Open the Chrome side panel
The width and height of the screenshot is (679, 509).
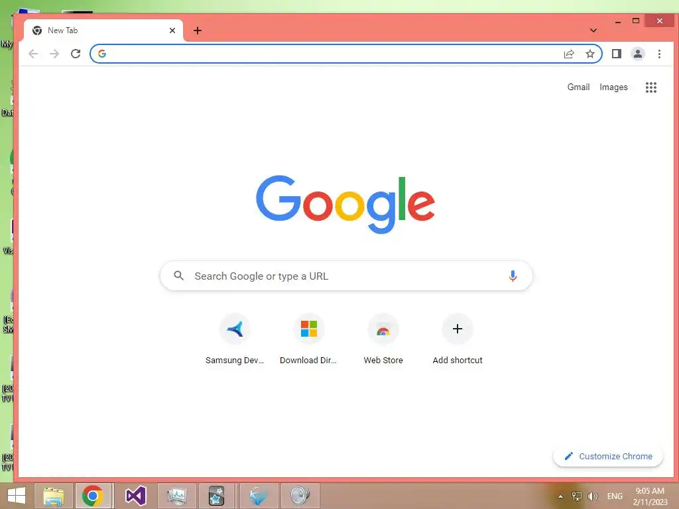coord(616,54)
